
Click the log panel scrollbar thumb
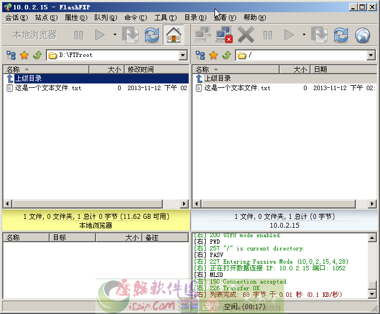(x=372, y=285)
